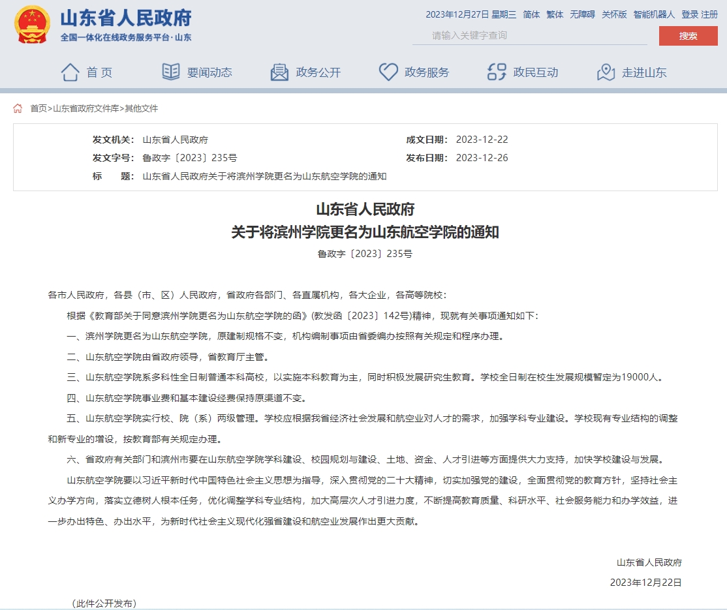Click the map pin icon for 走进山东
The image size is (727, 610).
click(606, 72)
